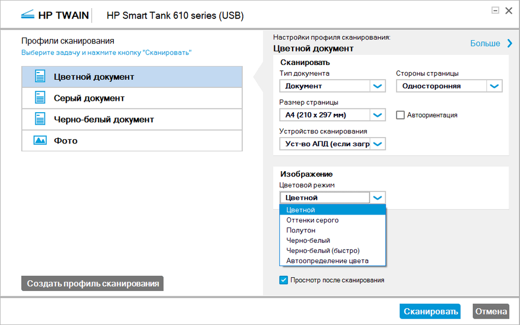Click Создать профиль сканирования button
520x325 pixels.
(x=93, y=283)
